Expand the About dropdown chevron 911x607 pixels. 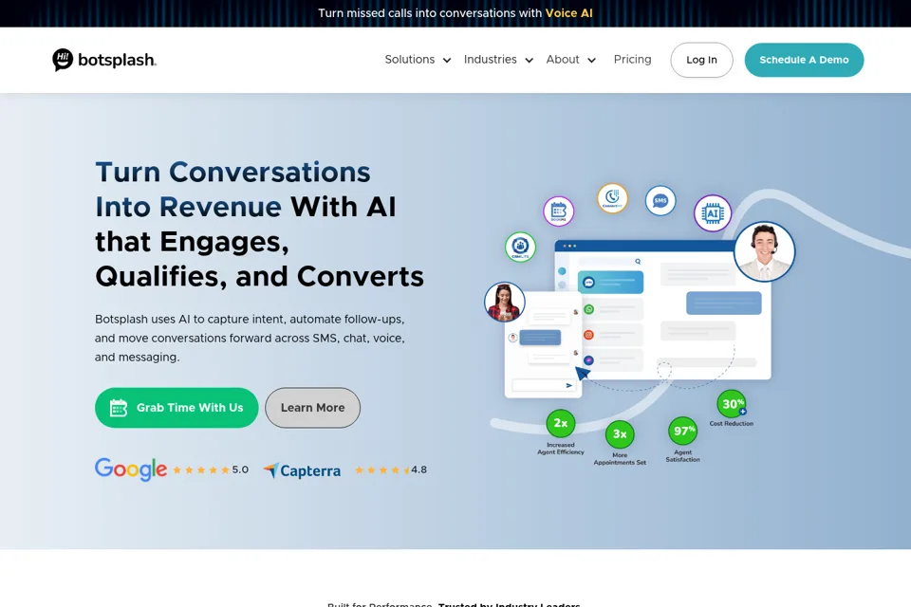click(x=591, y=61)
